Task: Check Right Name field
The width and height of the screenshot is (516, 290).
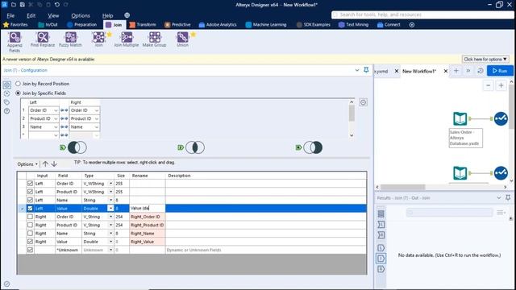Action: coord(30,233)
